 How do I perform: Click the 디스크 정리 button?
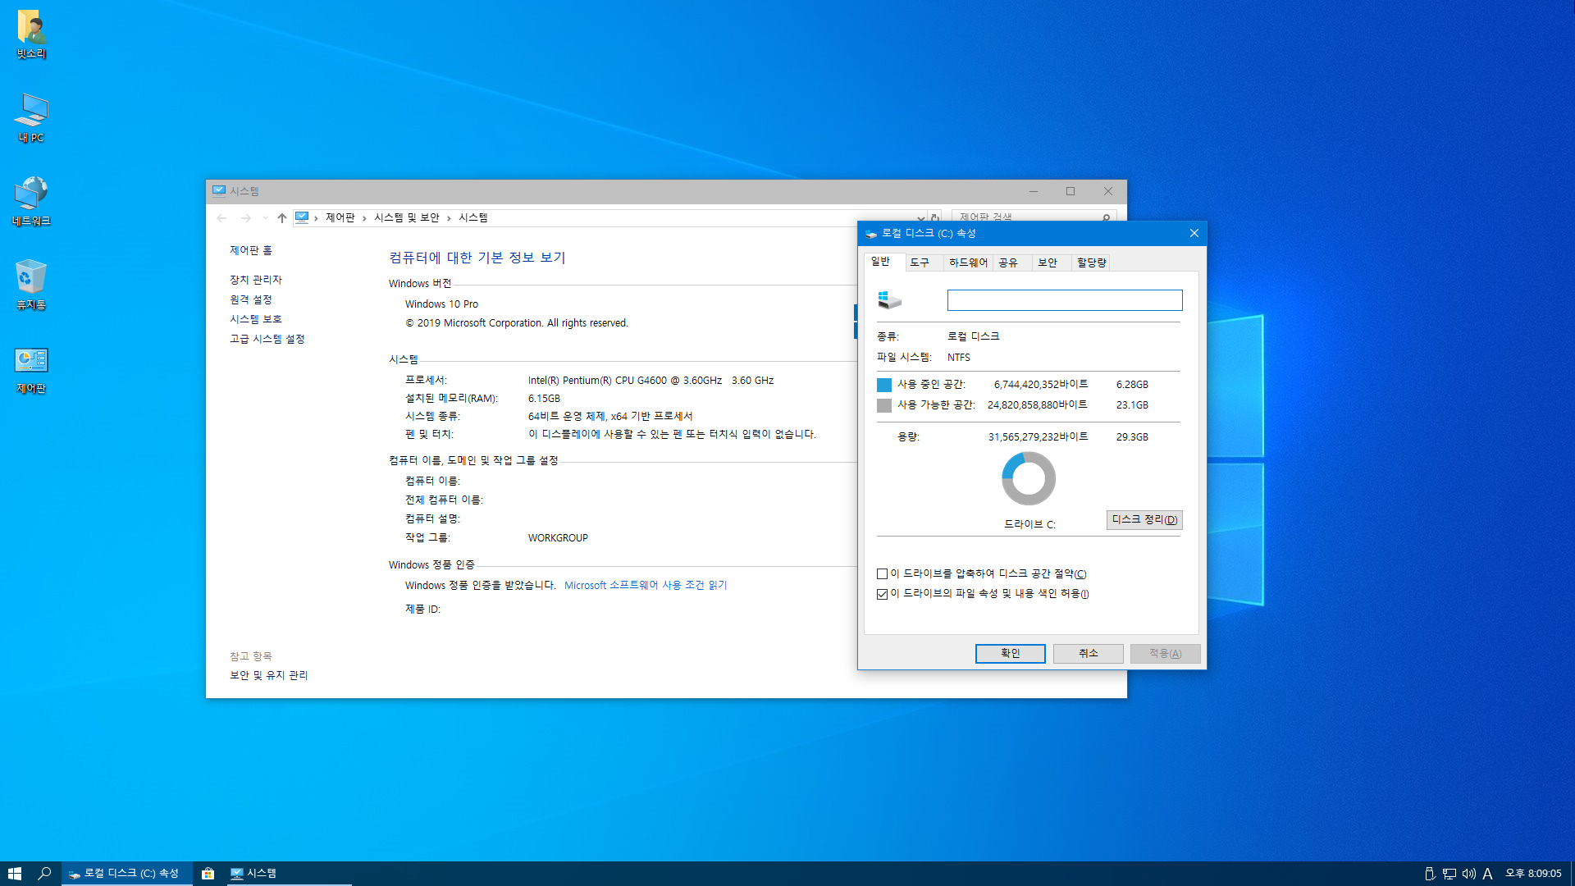[1144, 519]
